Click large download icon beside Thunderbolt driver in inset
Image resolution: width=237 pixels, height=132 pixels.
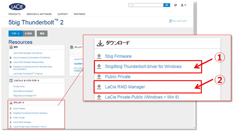click(99, 67)
